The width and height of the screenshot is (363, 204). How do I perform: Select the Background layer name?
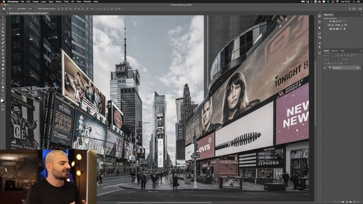point(337,68)
